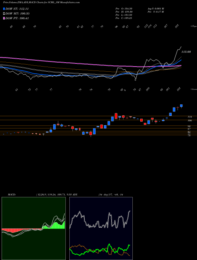Click the latest blue candlestick at far right

[x=181, y=106]
